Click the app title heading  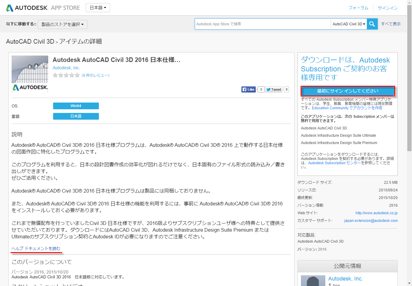click(117, 60)
